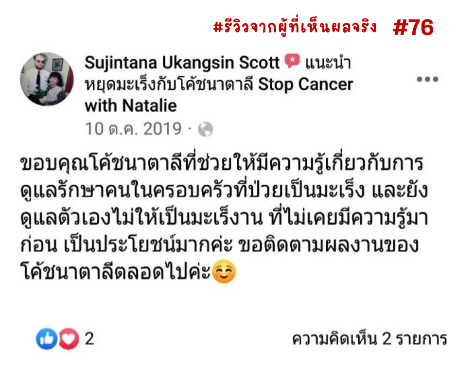Click the pink recommendation star badge icon
This screenshot has height=383, width=457.
292,61
